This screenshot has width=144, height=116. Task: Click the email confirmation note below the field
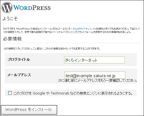[97, 81]
